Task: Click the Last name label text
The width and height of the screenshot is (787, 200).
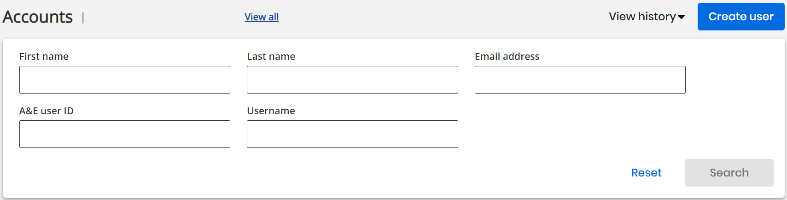Action: tap(271, 56)
